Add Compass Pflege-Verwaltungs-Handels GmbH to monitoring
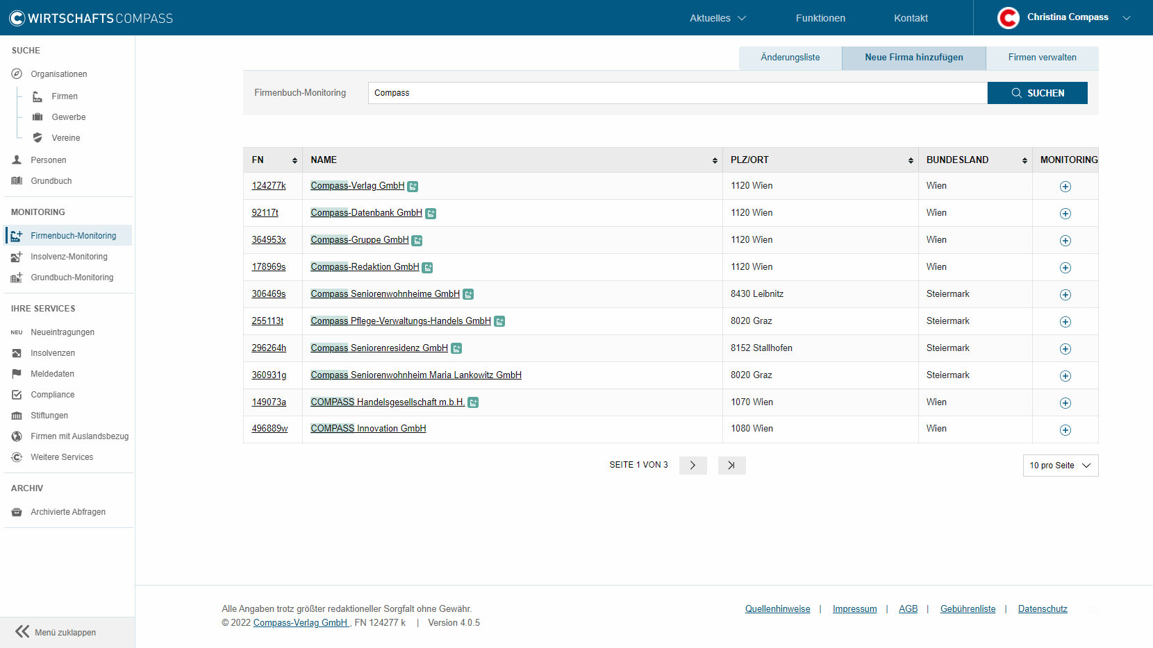 click(x=1065, y=322)
